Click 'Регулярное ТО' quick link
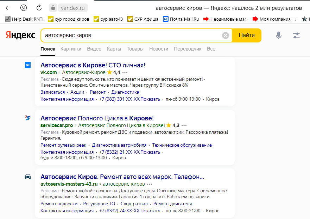The width and height of the screenshot is (310, 219). 99,204
